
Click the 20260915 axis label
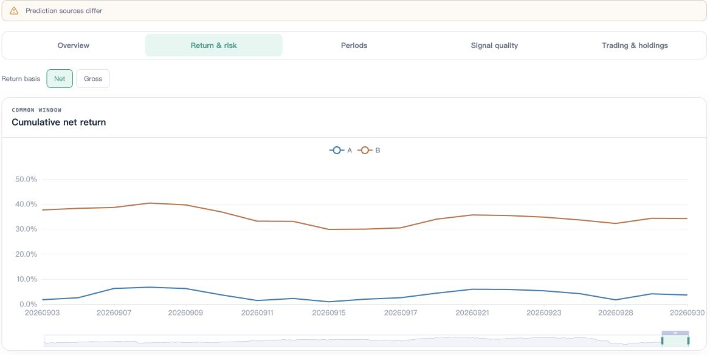pos(329,313)
